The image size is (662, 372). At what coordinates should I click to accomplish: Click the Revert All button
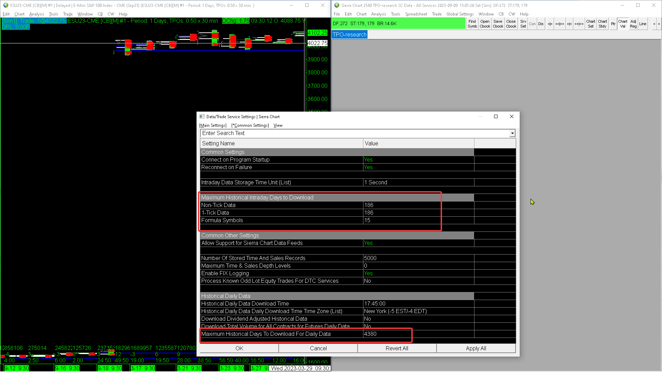[x=397, y=348]
